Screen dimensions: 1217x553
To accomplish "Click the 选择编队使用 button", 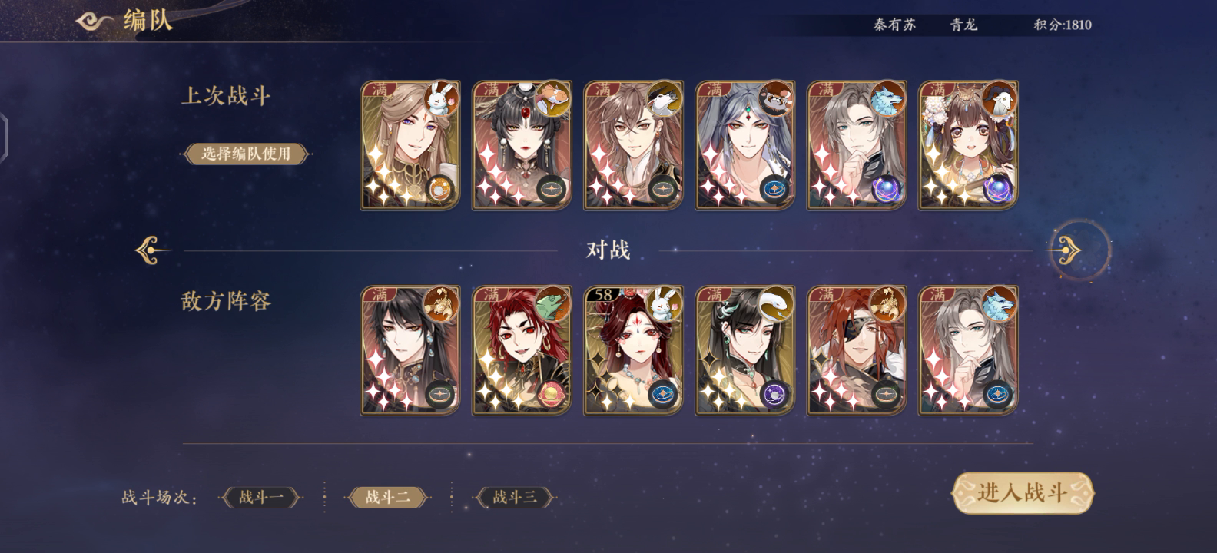I will pos(246,154).
